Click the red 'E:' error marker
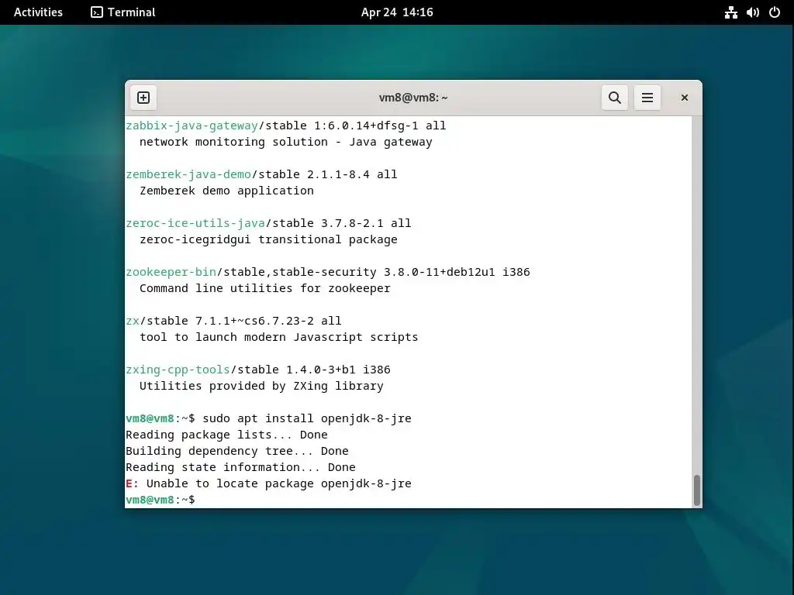 point(132,483)
